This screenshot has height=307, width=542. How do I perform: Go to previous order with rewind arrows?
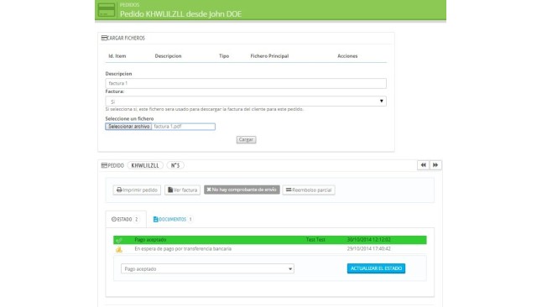(x=423, y=165)
